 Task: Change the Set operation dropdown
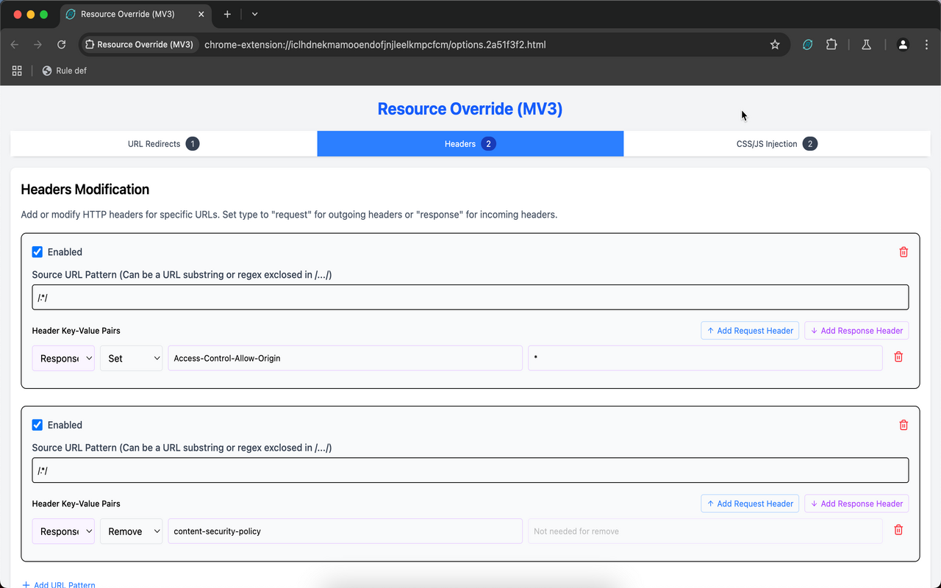131,358
